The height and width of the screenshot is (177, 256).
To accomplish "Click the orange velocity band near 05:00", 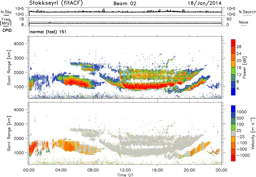I will pos(69,146).
